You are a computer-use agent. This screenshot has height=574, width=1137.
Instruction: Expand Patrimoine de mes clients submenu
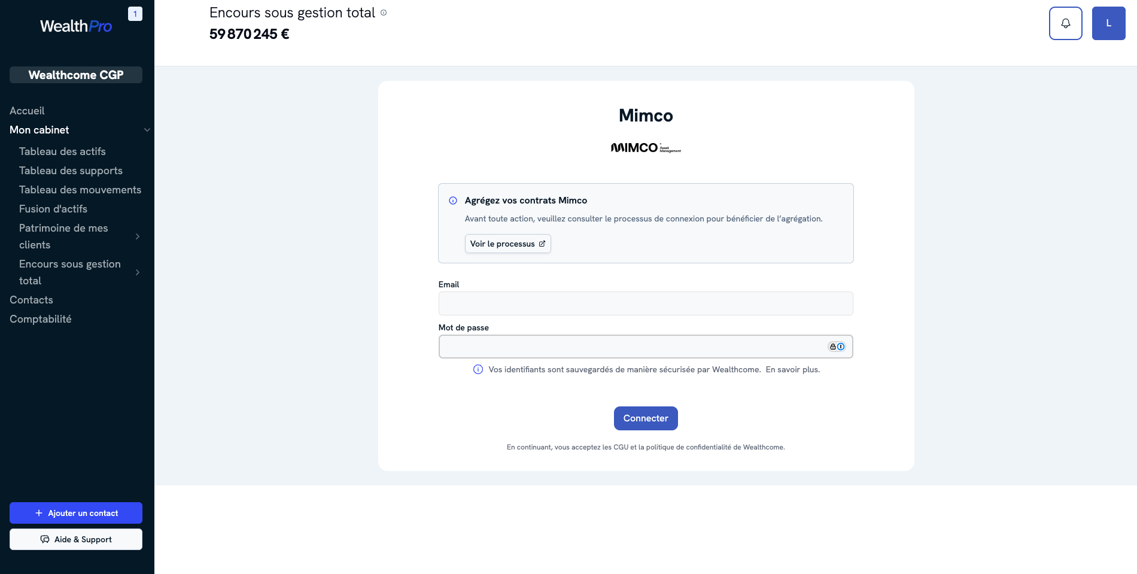pyautogui.click(x=138, y=236)
